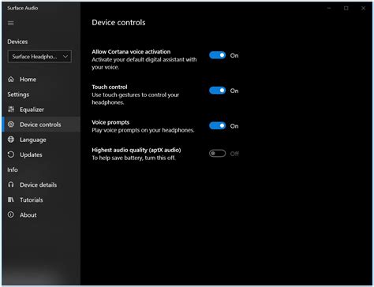Click the 'Surface Audio' window title
The image size is (374, 287).
coord(23,8)
